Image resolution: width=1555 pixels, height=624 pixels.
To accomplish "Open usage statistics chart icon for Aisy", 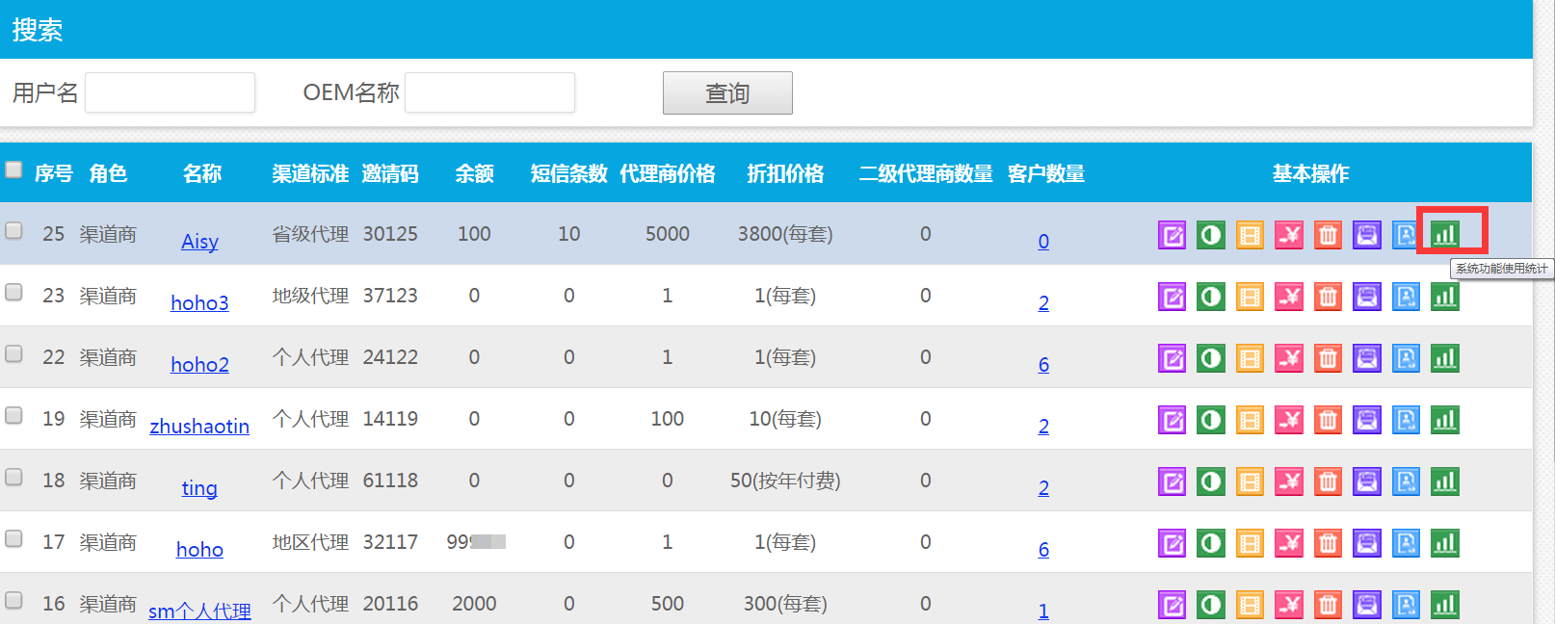I will (1444, 234).
